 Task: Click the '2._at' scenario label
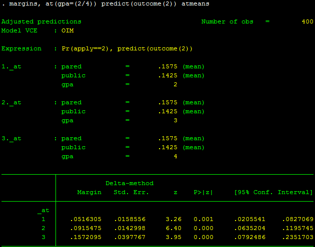[x=11, y=103]
